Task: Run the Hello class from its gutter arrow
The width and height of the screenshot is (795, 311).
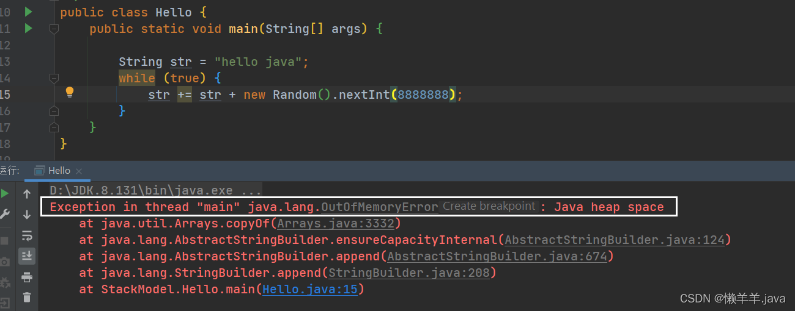Action: tap(28, 12)
